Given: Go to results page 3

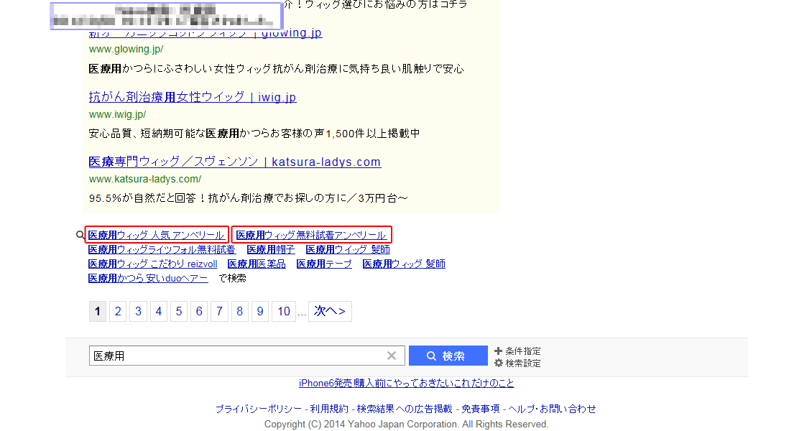Looking at the screenshot, I should (138, 311).
